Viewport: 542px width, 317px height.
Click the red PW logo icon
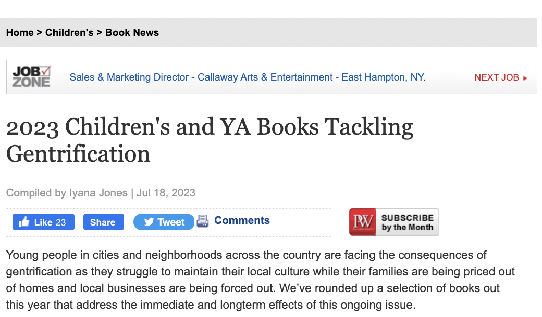pyautogui.click(x=363, y=222)
